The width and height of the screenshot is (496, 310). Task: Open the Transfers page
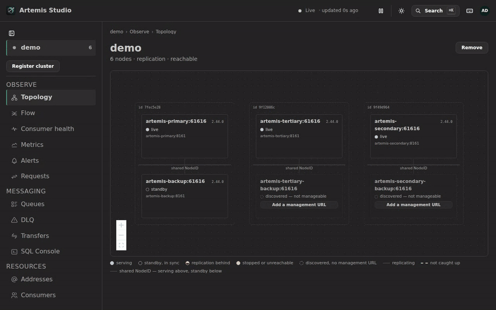pos(51,236)
